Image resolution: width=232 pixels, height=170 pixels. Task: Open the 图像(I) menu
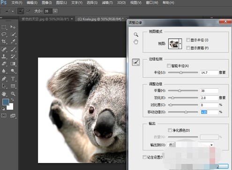point(47,3)
